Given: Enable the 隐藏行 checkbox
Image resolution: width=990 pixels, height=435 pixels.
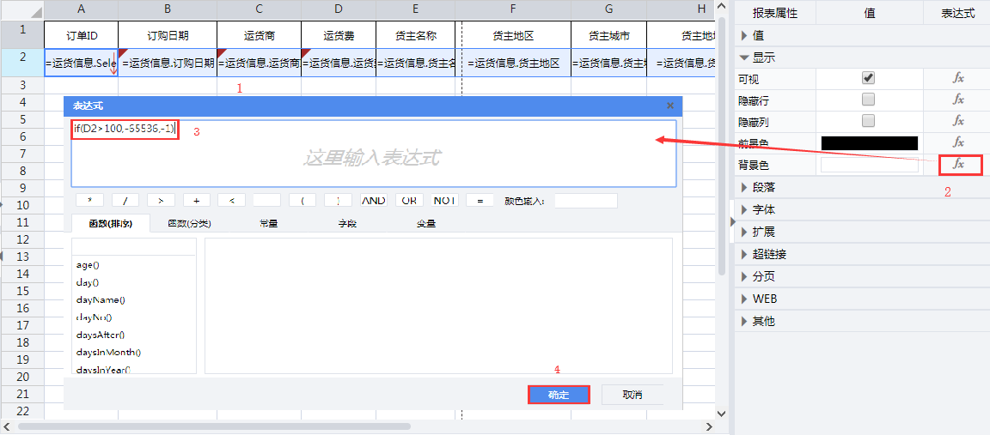Looking at the screenshot, I should (868, 100).
